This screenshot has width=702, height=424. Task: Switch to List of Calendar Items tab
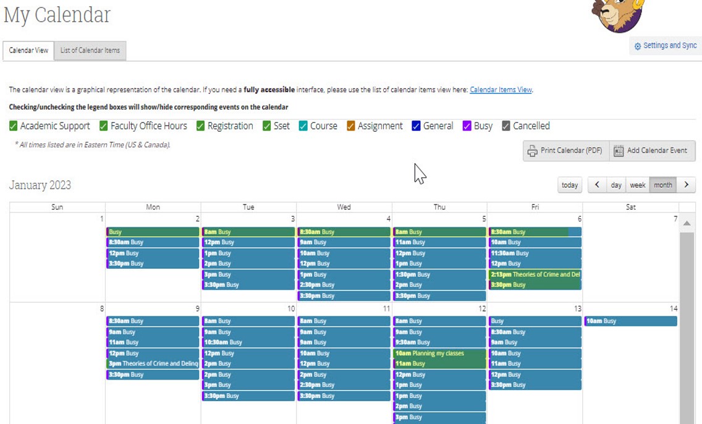[90, 51]
